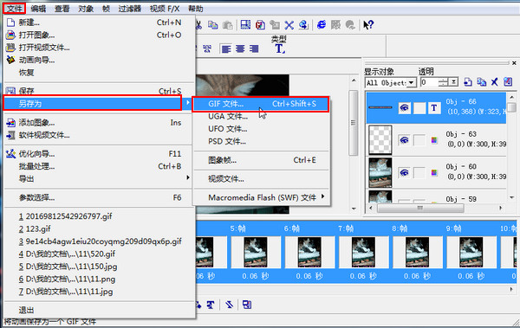Click 退出 to exit the program
The image size is (520, 328).
coord(26,310)
